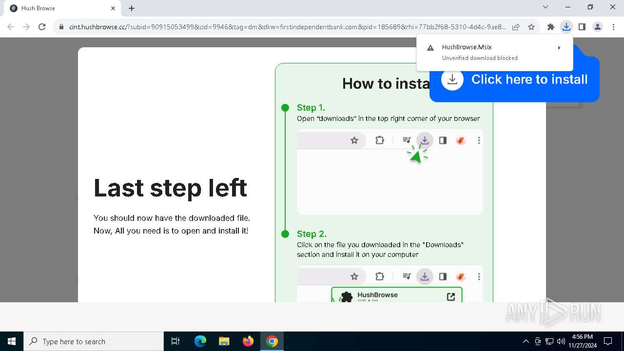
Task: Click the taskbar search box
Action: tap(94, 341)
